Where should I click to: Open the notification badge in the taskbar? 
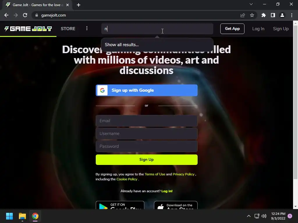[x=290, y=216]
